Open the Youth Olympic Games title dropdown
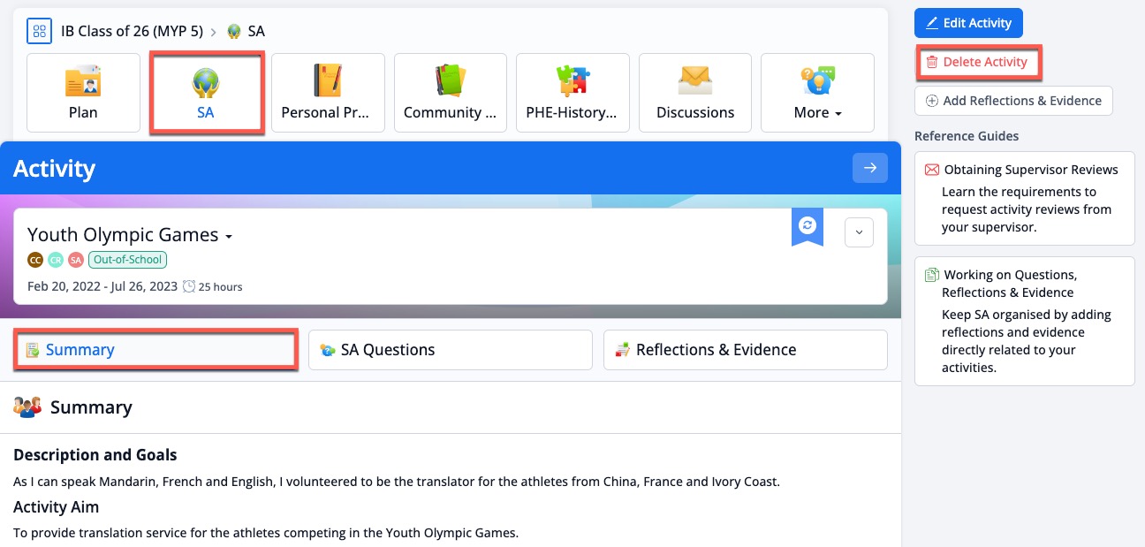This screenshot has width=1145, height=547. 229,236
